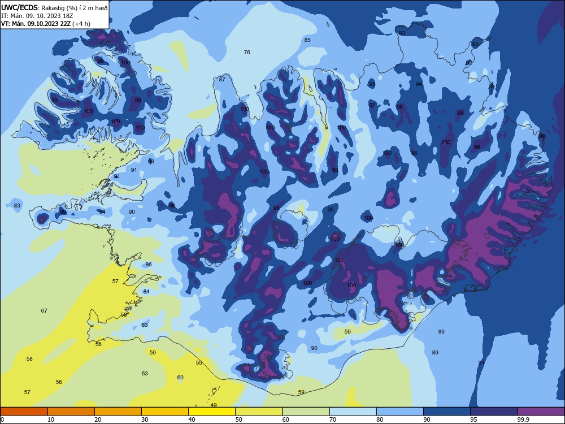Viewport: 565px width, 424px height.
Task: Click the 67 humidity value on the map
Action: click(44, 310)
